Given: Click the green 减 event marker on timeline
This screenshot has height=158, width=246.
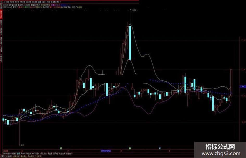Looking at the screenshot, I should click(x=61, y=148).
